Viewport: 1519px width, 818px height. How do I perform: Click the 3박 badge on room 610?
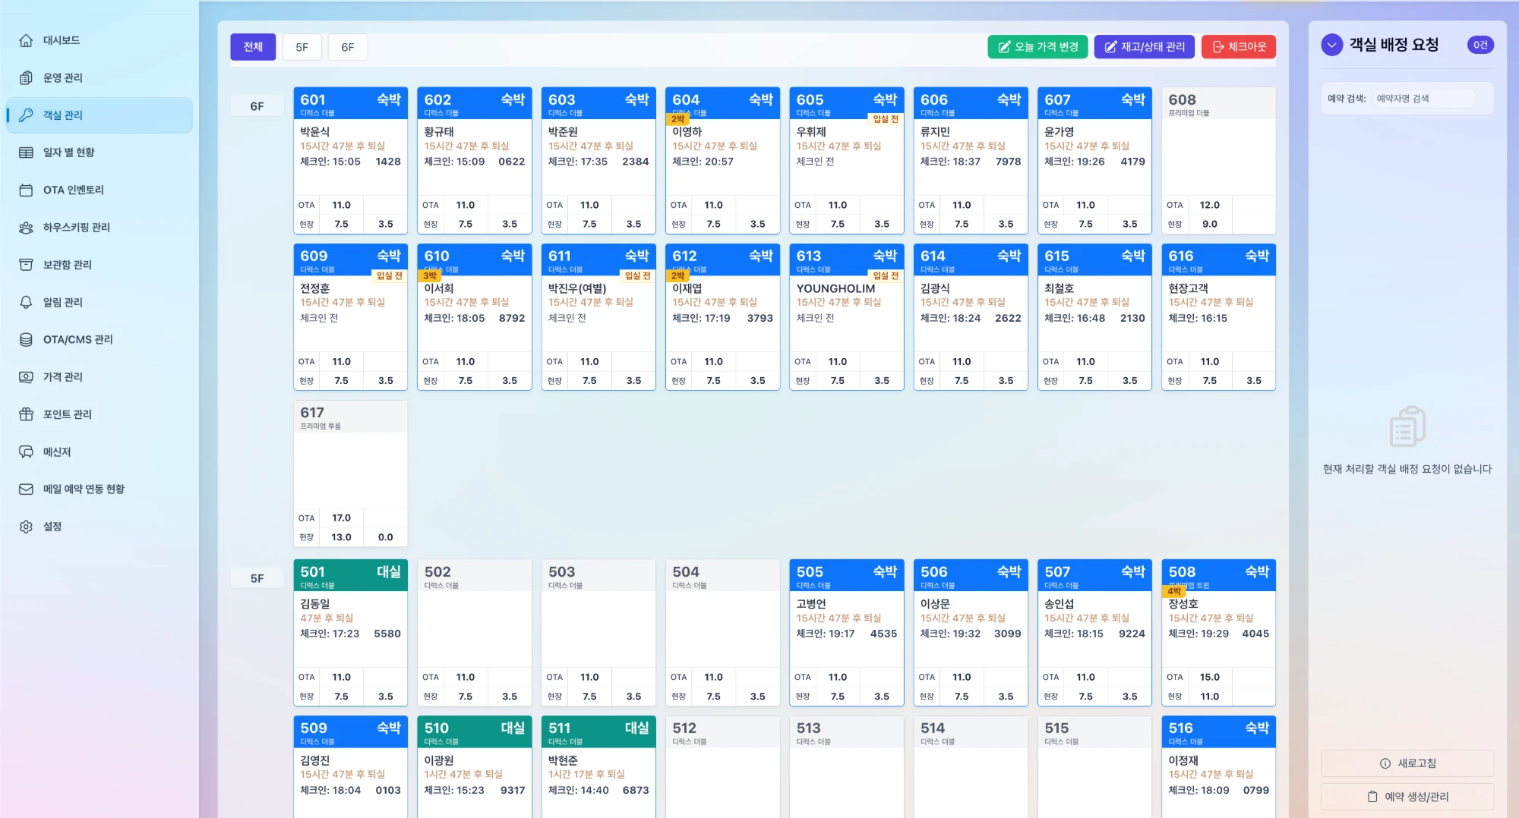pyautogui.click(x=431, y=276)
